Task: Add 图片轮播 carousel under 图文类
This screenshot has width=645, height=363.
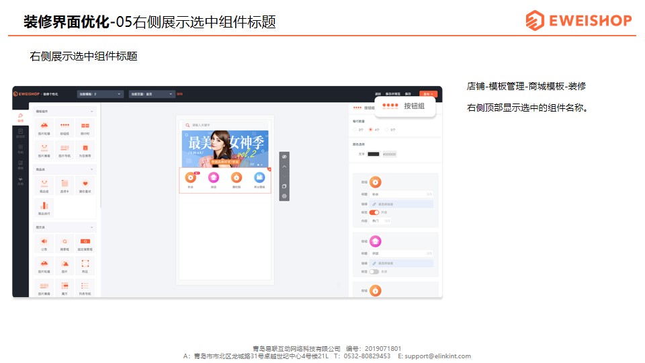Action: (x=44, y=266)
